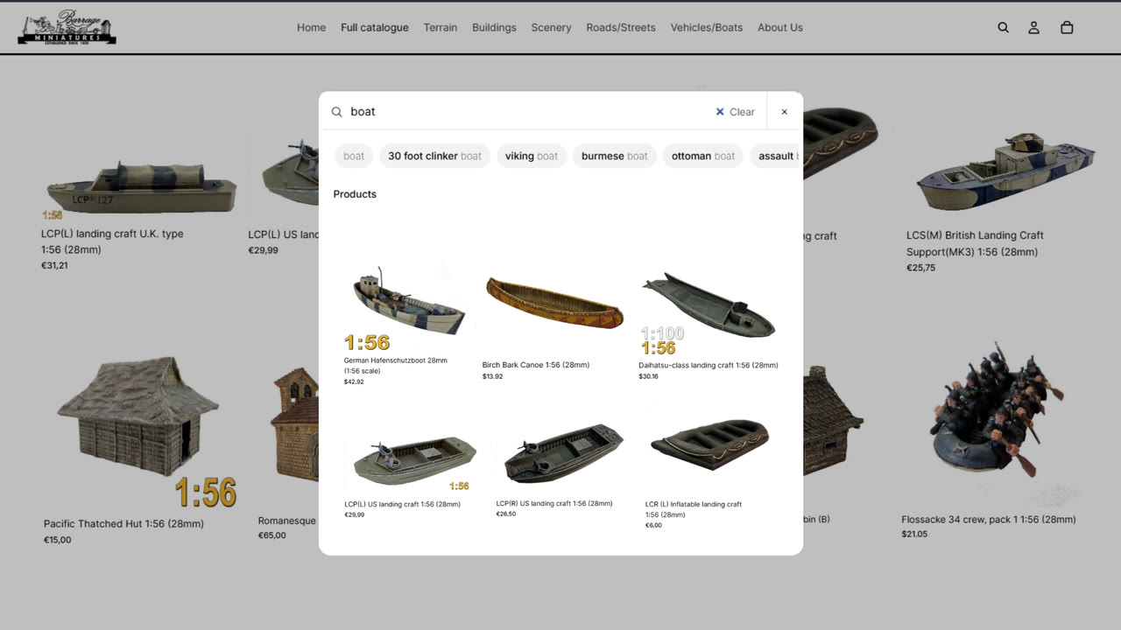Click 'LCS(M) British Landing Craft Support' title

[x=975, y=243]
